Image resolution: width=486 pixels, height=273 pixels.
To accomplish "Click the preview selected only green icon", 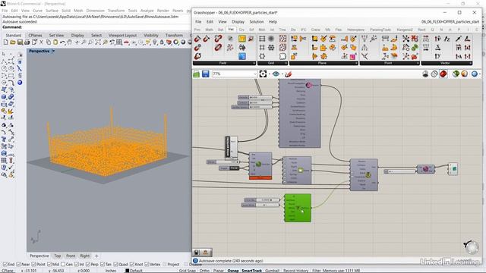I will [456, 74].
